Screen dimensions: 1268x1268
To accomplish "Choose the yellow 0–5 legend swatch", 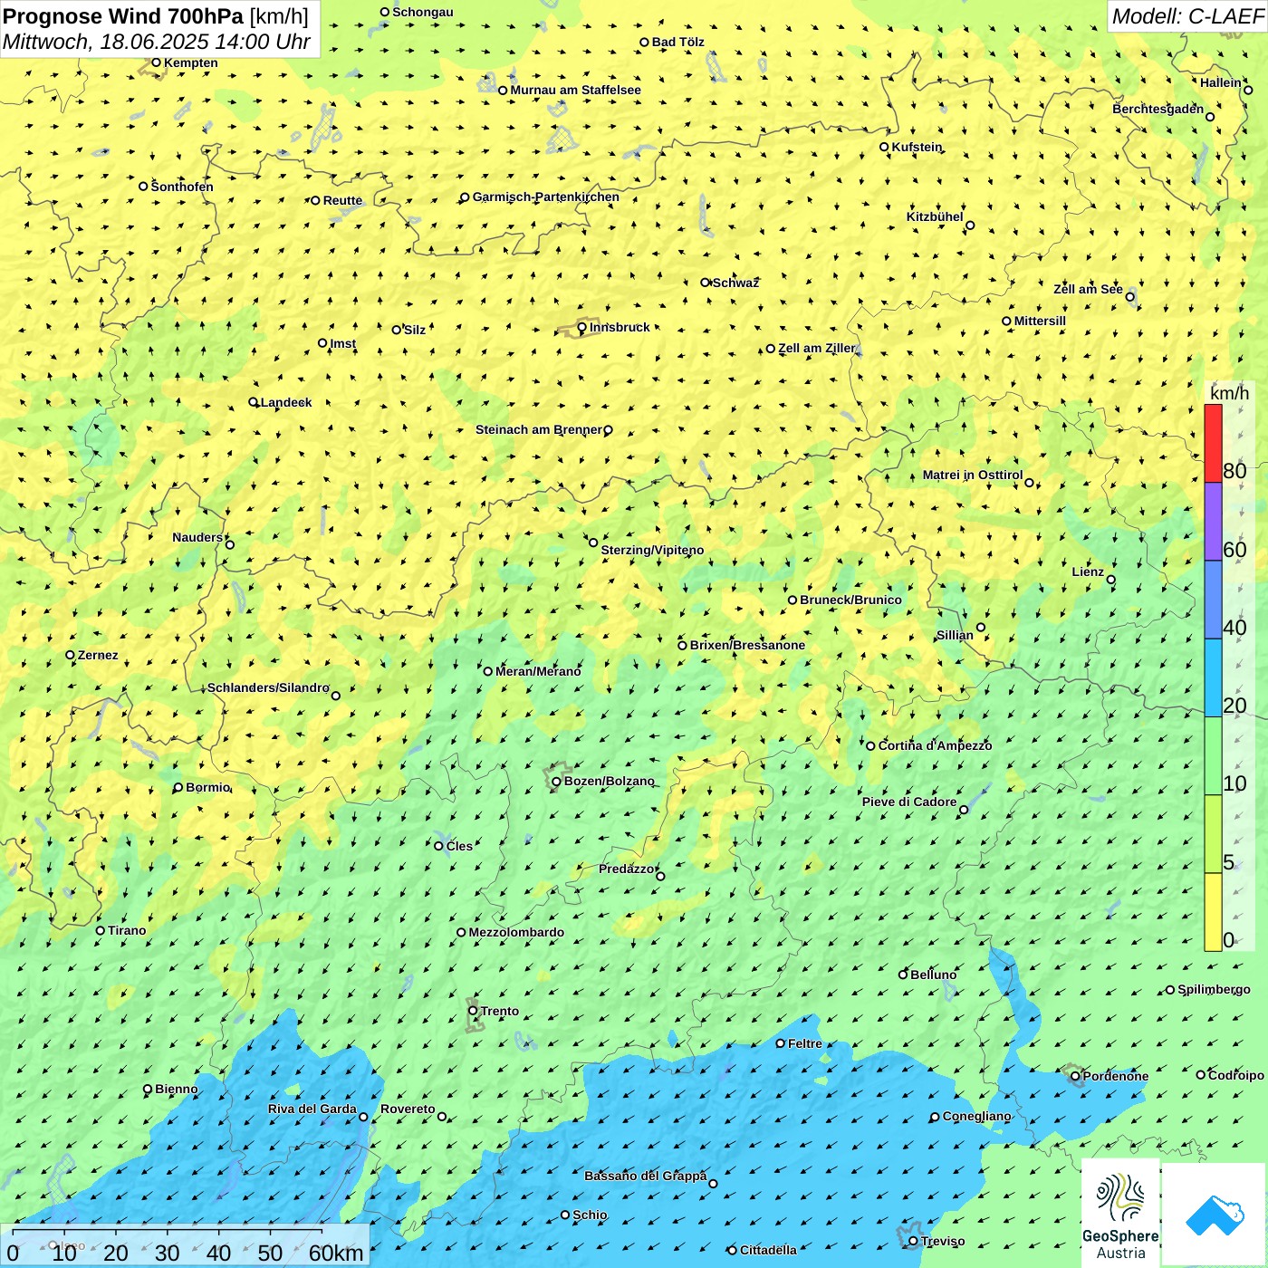I will click(1213, 912).
